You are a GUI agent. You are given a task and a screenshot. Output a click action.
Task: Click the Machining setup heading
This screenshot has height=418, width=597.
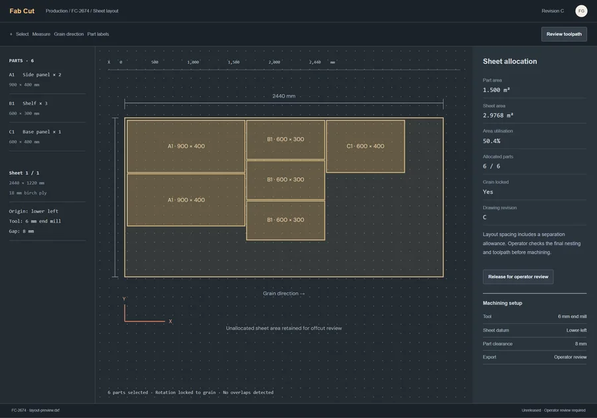pos(502,303)
